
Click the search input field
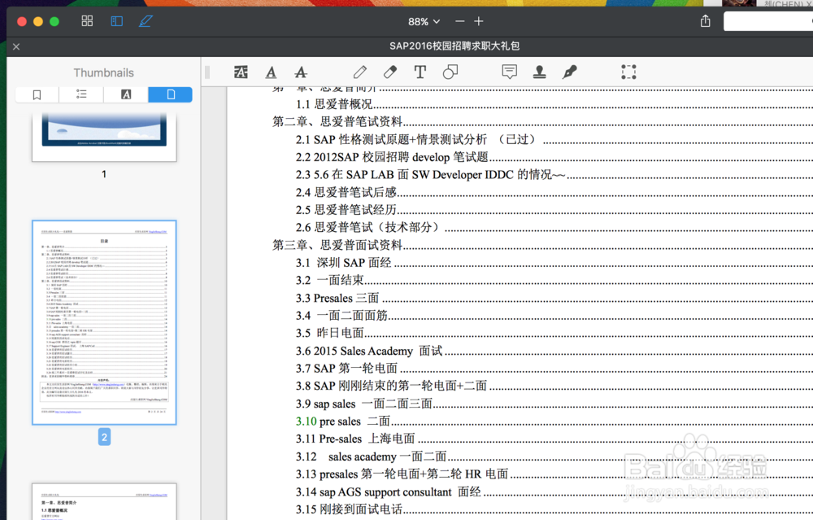click(x=768, y=21)
